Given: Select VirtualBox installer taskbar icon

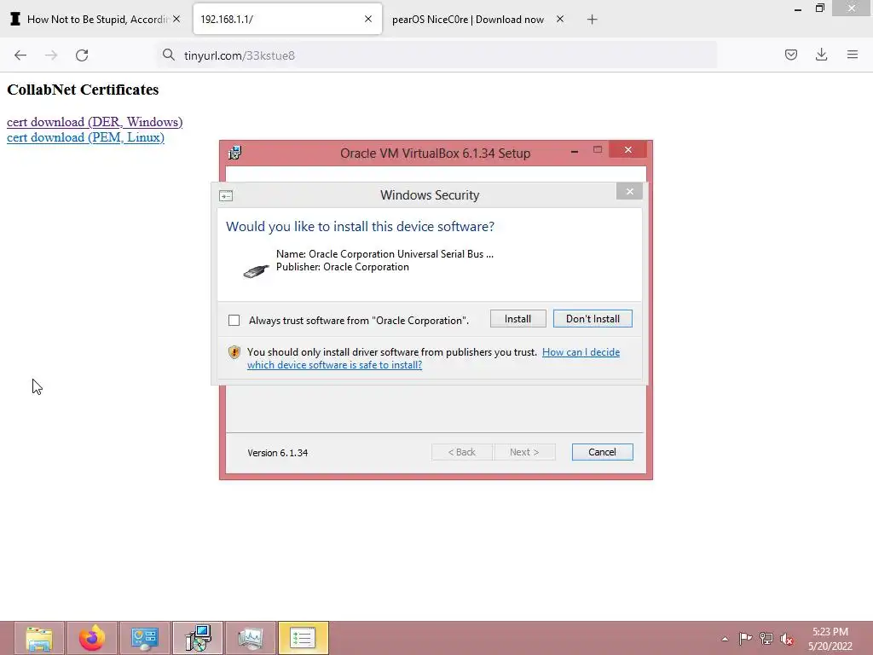Looking at the screenshot, I should [198, 638].
